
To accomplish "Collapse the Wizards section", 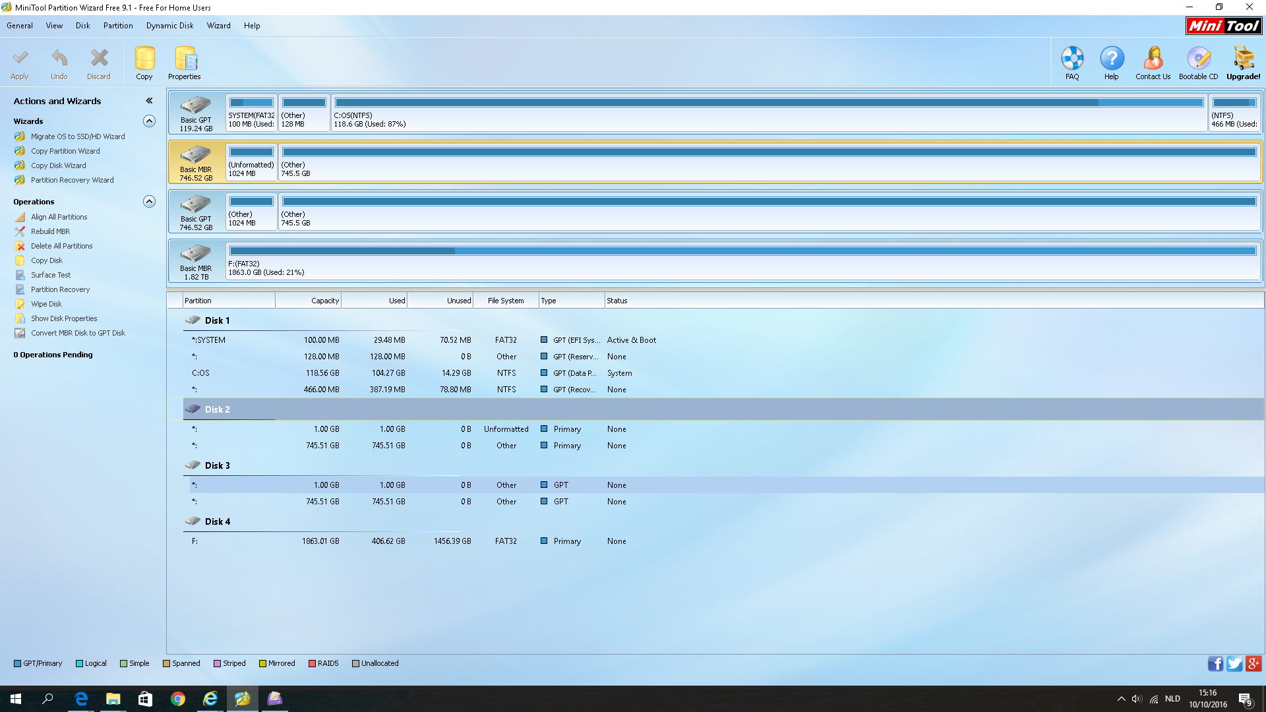I will [x=149, y=121].
